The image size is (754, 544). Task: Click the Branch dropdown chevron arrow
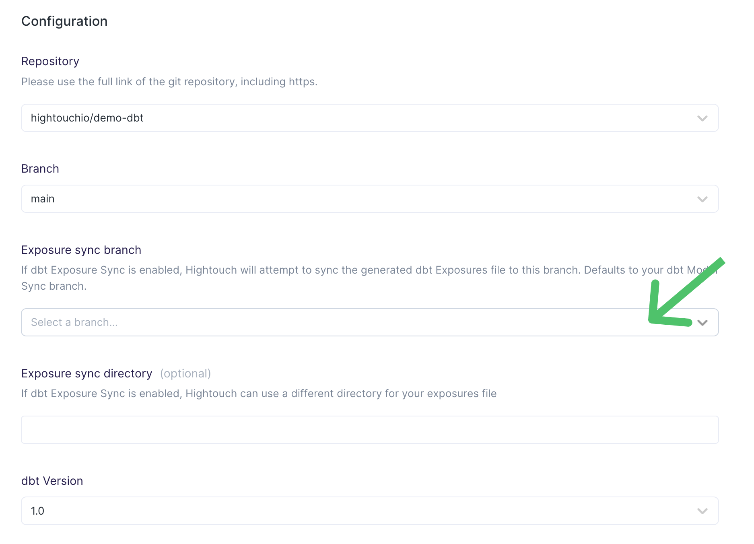pyautogui.click(x=702, y=199)
